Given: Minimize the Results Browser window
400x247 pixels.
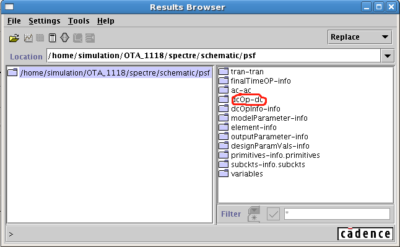Looking at the screenshot, I should [x=367, y=7].
